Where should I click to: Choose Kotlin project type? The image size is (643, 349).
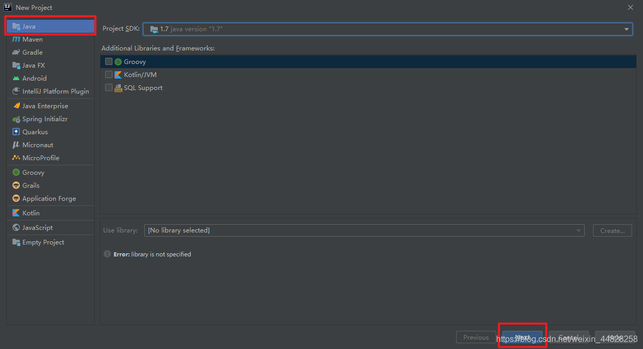coord(51,213)
